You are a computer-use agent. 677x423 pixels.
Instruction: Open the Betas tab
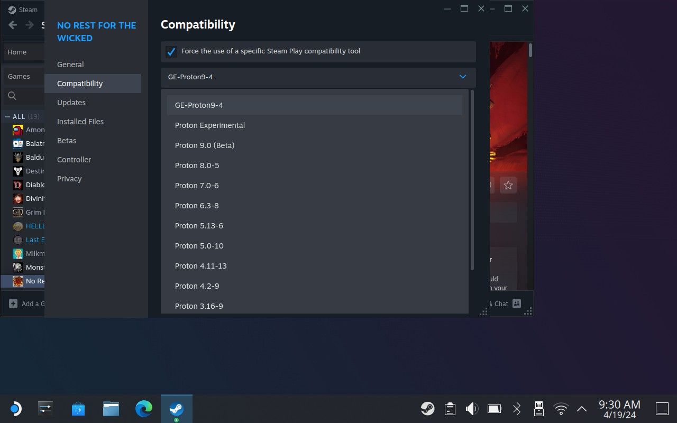(93, 141)
